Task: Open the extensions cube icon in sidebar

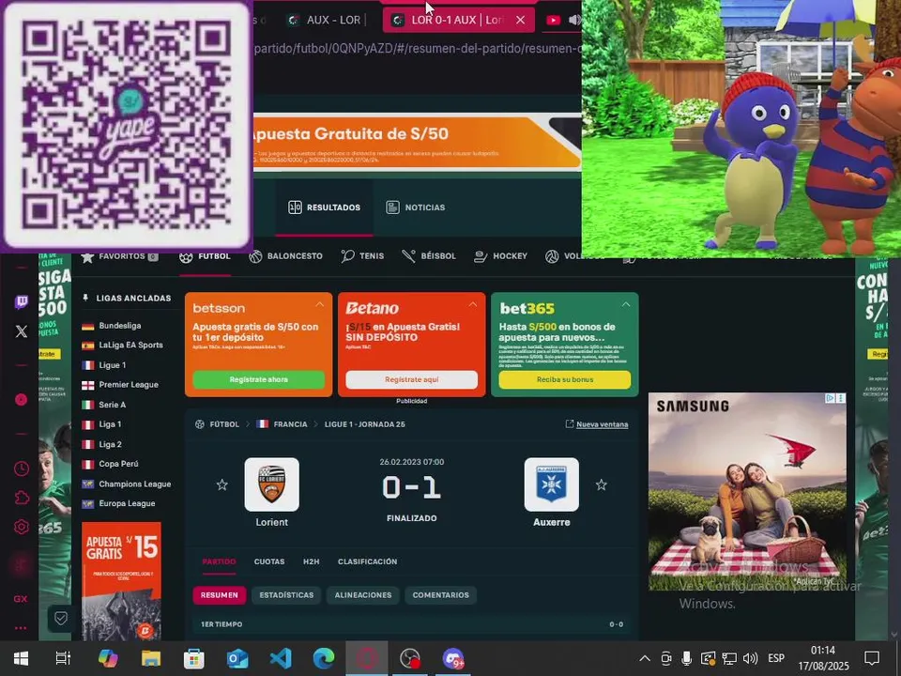Action: 22,498
